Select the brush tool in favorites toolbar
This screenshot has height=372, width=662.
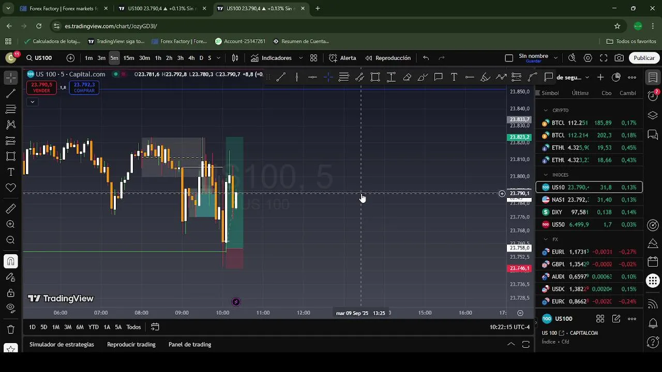[x=423, y=78]
